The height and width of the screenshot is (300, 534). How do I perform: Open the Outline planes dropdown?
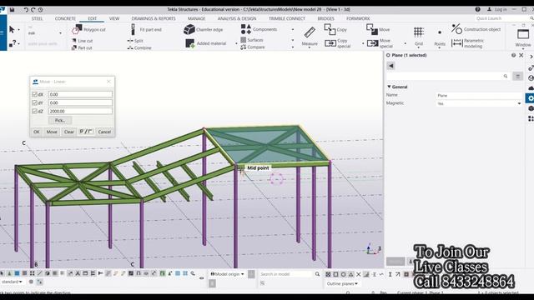pos(342,283)
